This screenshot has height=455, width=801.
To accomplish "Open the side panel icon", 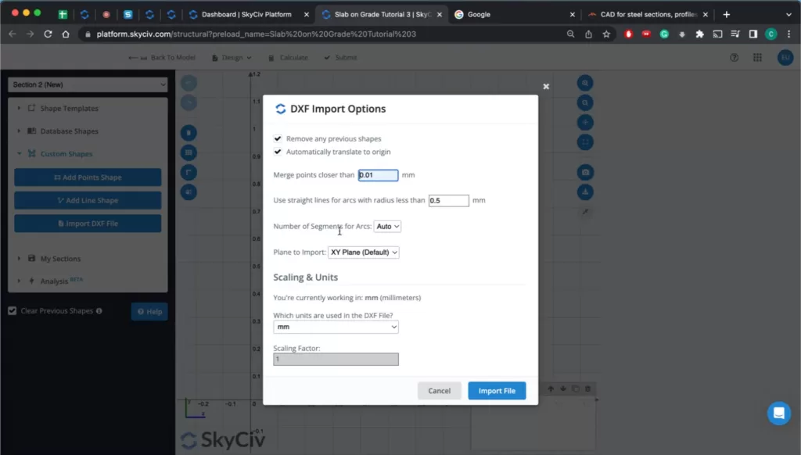I will click(753, 34).
